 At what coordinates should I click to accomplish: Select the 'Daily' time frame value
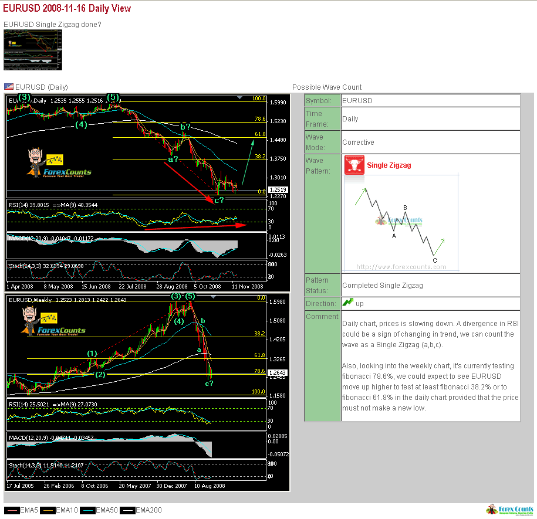point(350,118)
